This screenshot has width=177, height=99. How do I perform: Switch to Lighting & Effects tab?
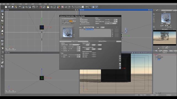[102, 41]
